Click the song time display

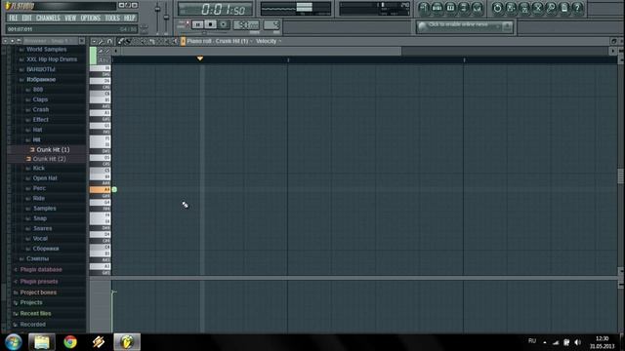(x=216, y=9)
